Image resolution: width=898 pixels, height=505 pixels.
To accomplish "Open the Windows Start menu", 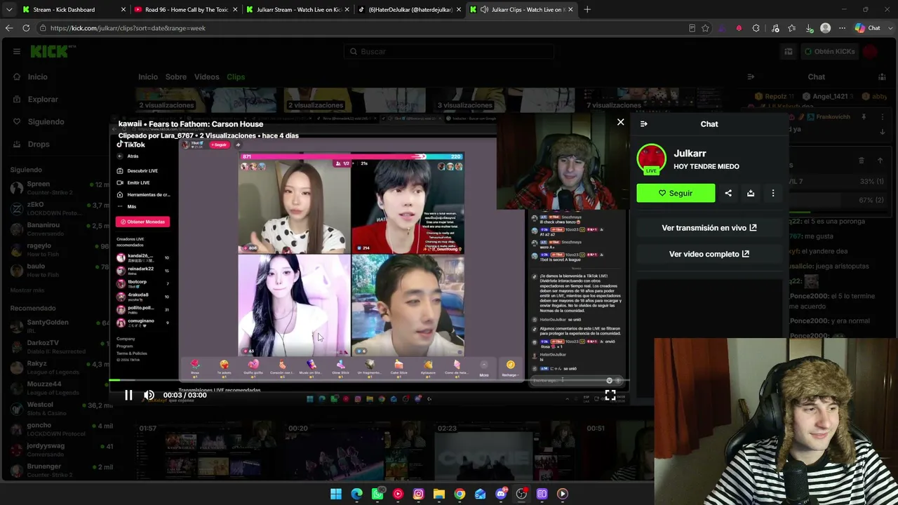I will pos(336,494).
